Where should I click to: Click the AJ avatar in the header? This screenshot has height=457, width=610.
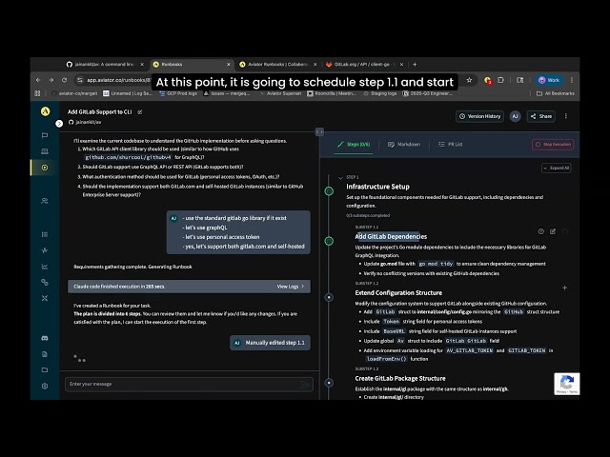(515, 116)
